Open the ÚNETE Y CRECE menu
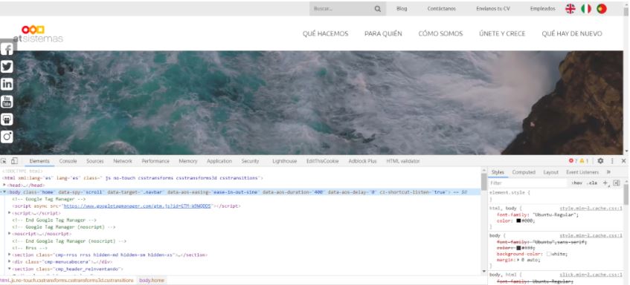The height and width of the screenshot is (285, 630). (x=502, y=33)
